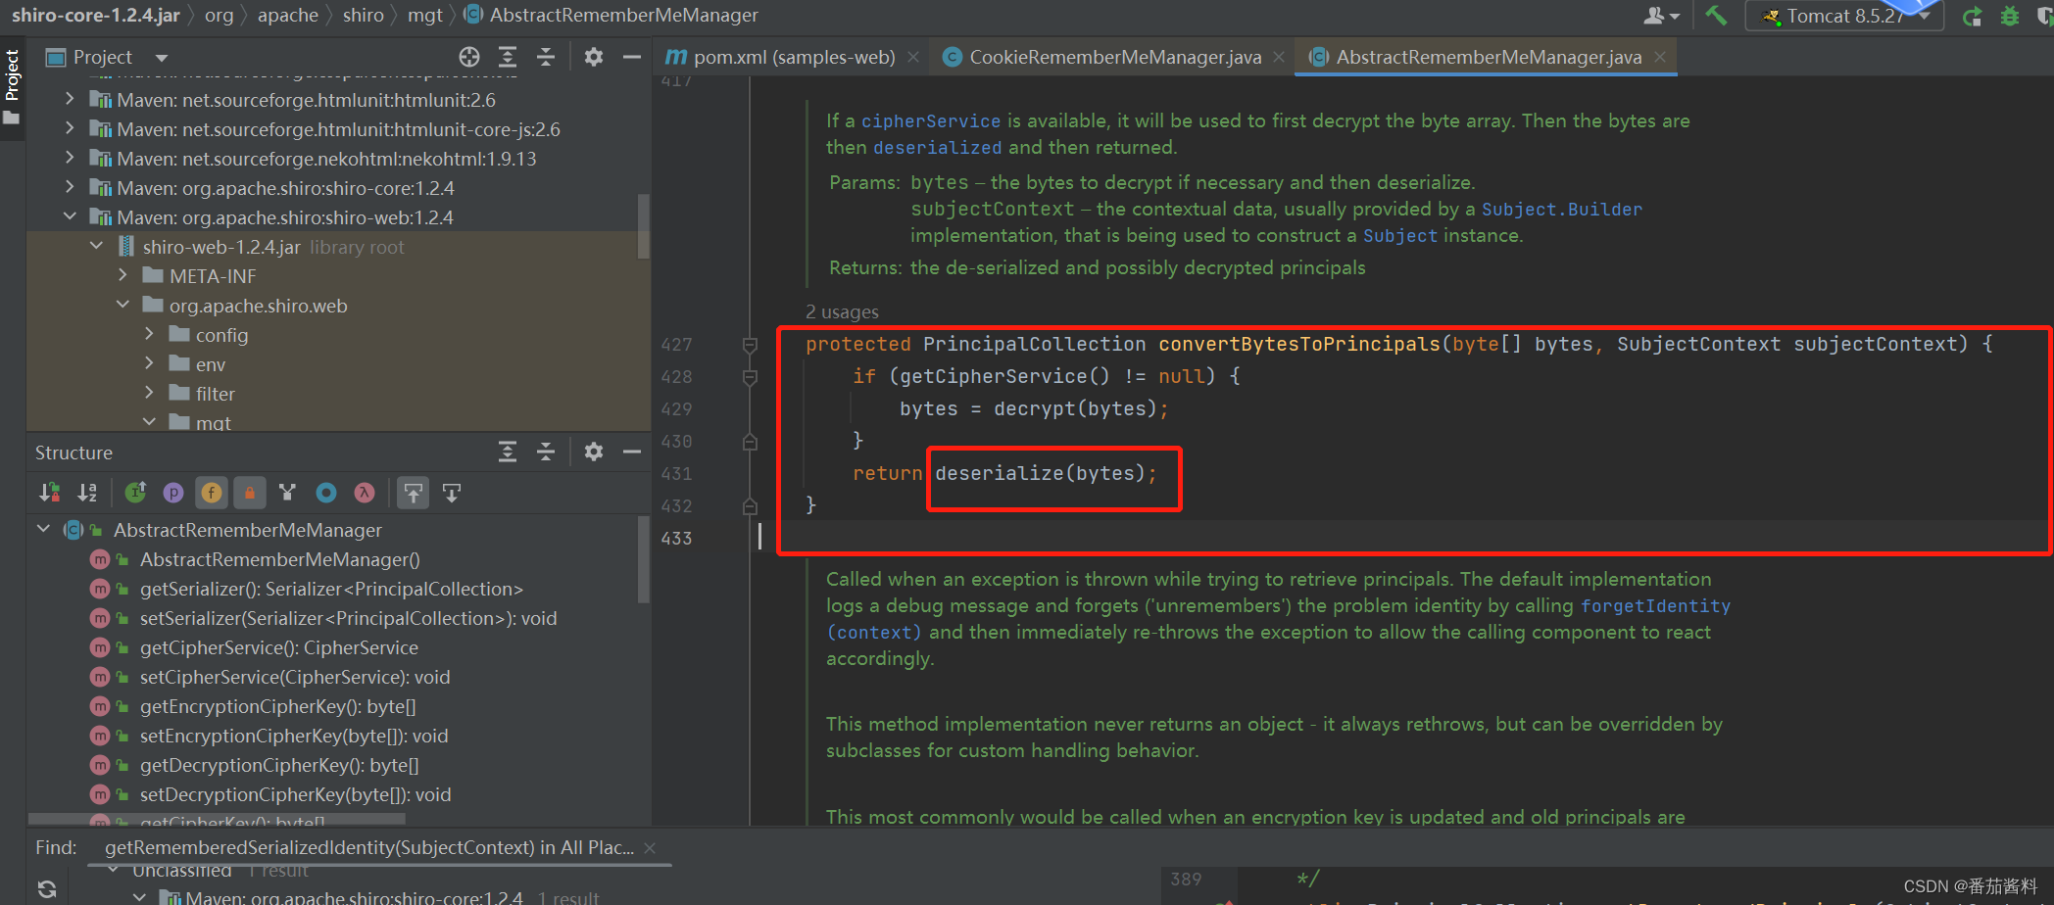
Task: Click Structure panel vertical scrollbar
Action: [x=644, y=558]
